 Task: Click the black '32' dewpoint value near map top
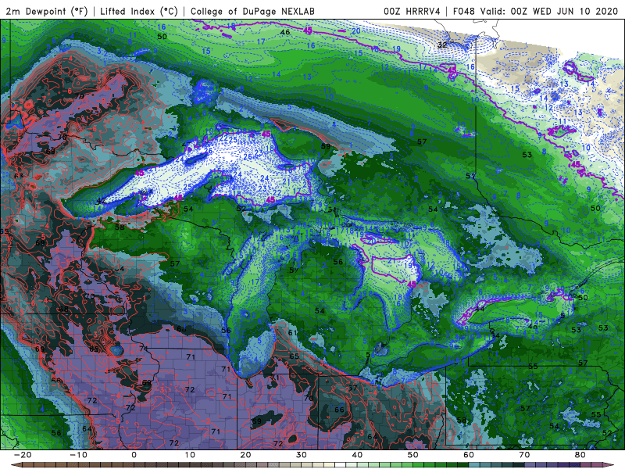(442, 45)
